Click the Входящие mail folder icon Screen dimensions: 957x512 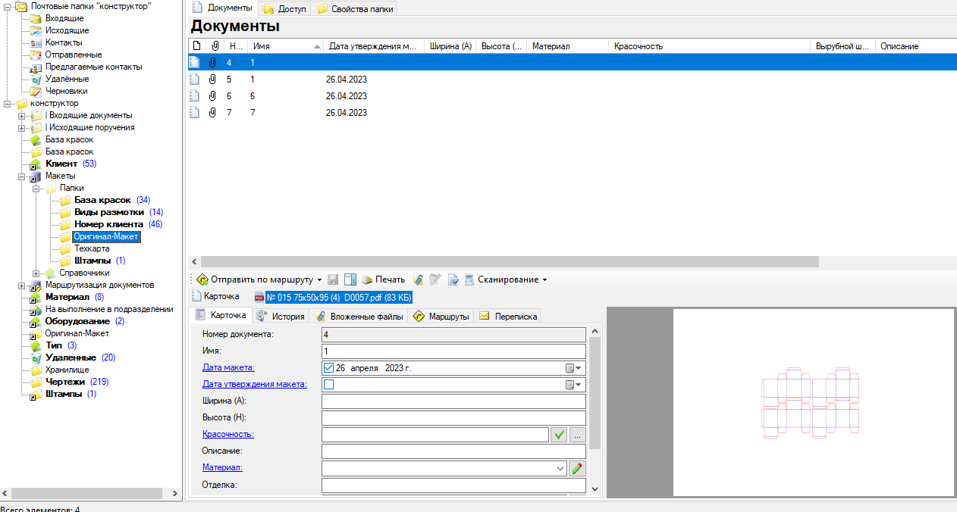tap(36, 18)
